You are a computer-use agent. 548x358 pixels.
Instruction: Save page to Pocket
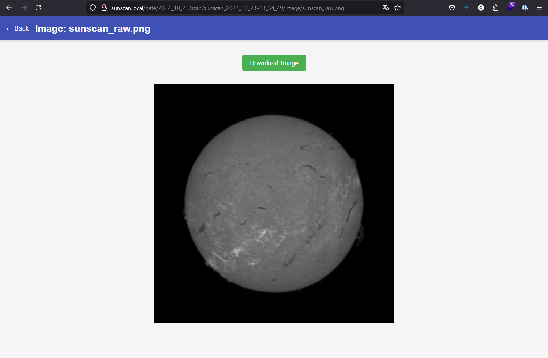(452, 8)
